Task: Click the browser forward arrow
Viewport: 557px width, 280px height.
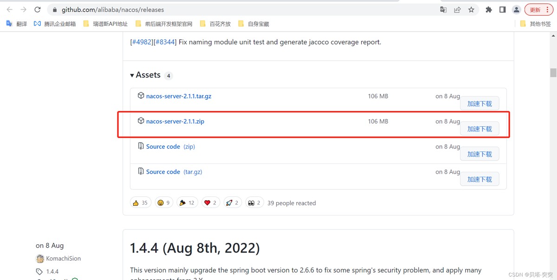Action: point(24,10)
